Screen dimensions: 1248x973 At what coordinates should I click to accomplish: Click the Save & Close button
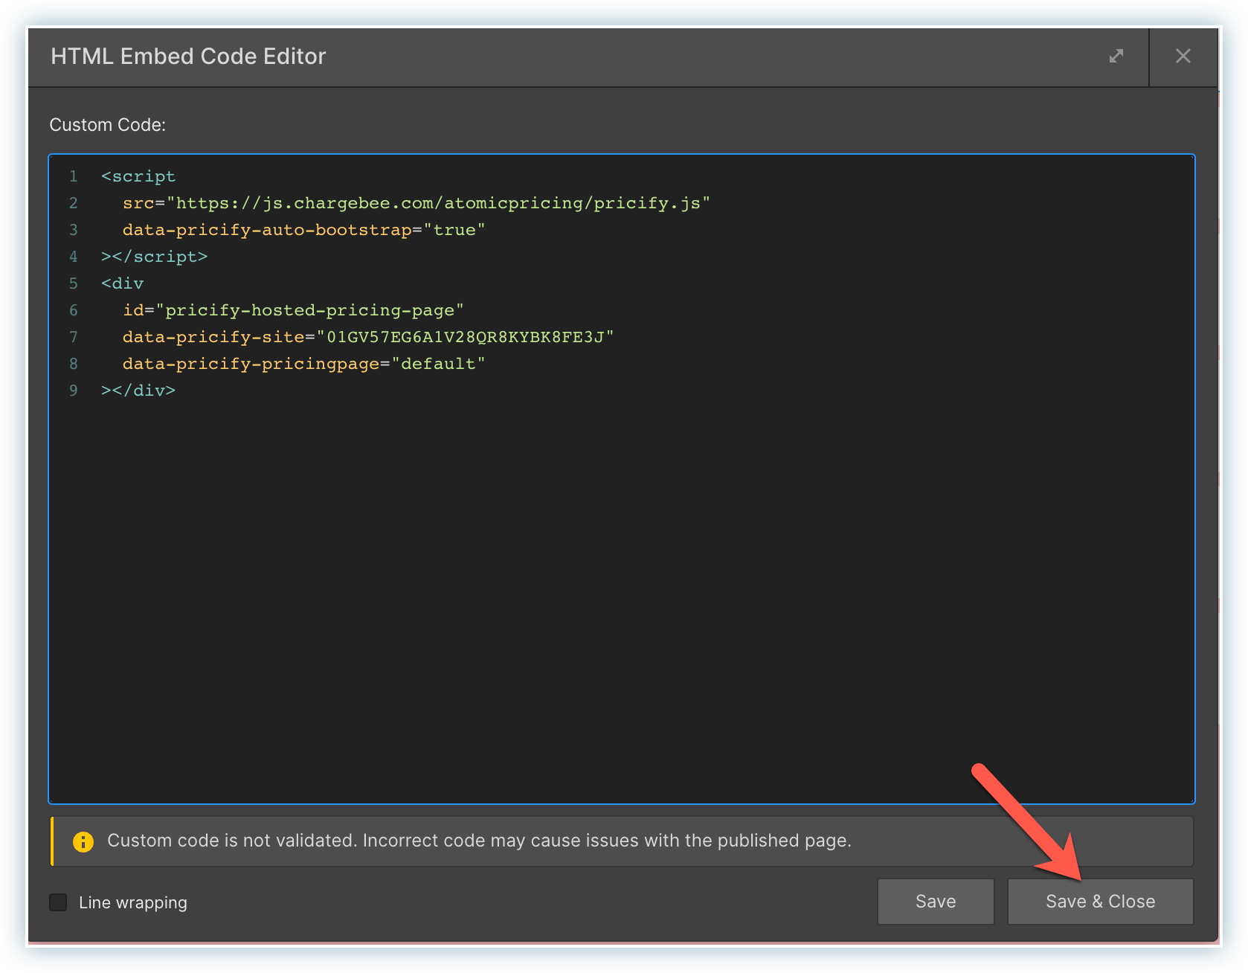(1100, 902)
